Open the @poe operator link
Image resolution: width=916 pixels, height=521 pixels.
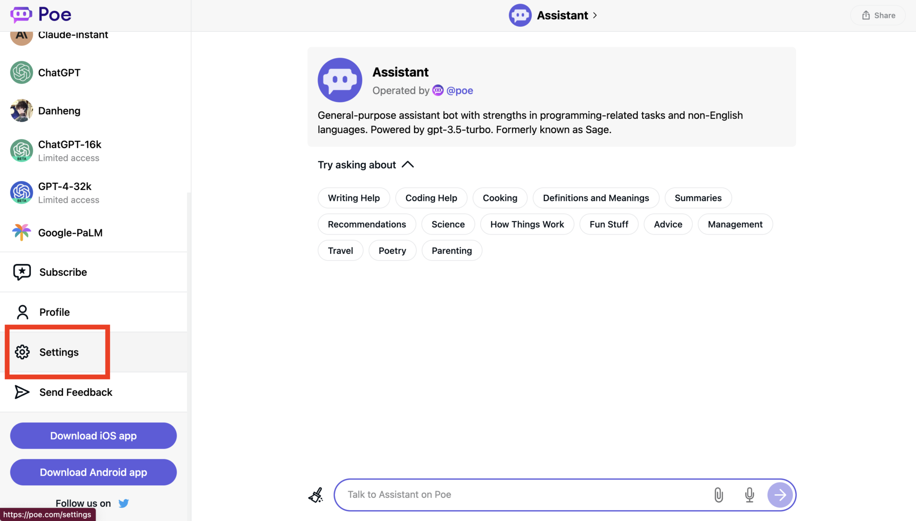(459, 90)
